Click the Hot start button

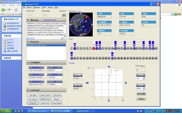pyautogui.click(x=33, y=95)
